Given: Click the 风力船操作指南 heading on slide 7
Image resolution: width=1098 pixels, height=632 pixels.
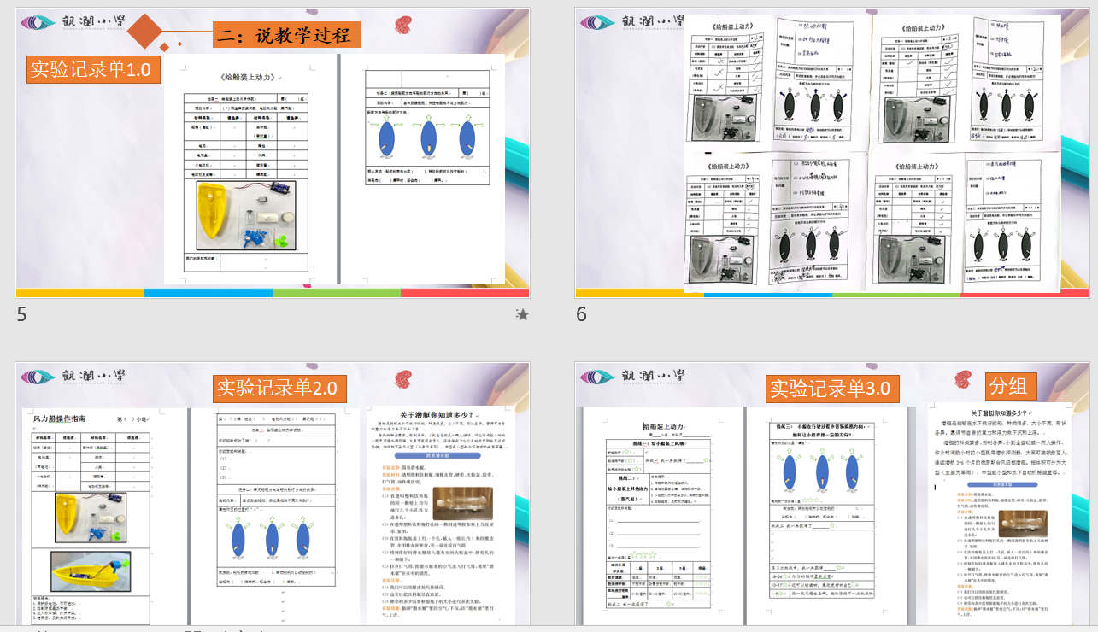Looking at the screenshot, I should (71, 419).
